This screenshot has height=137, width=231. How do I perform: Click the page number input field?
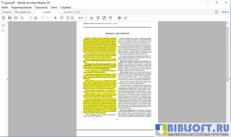(x=42, y=18)
